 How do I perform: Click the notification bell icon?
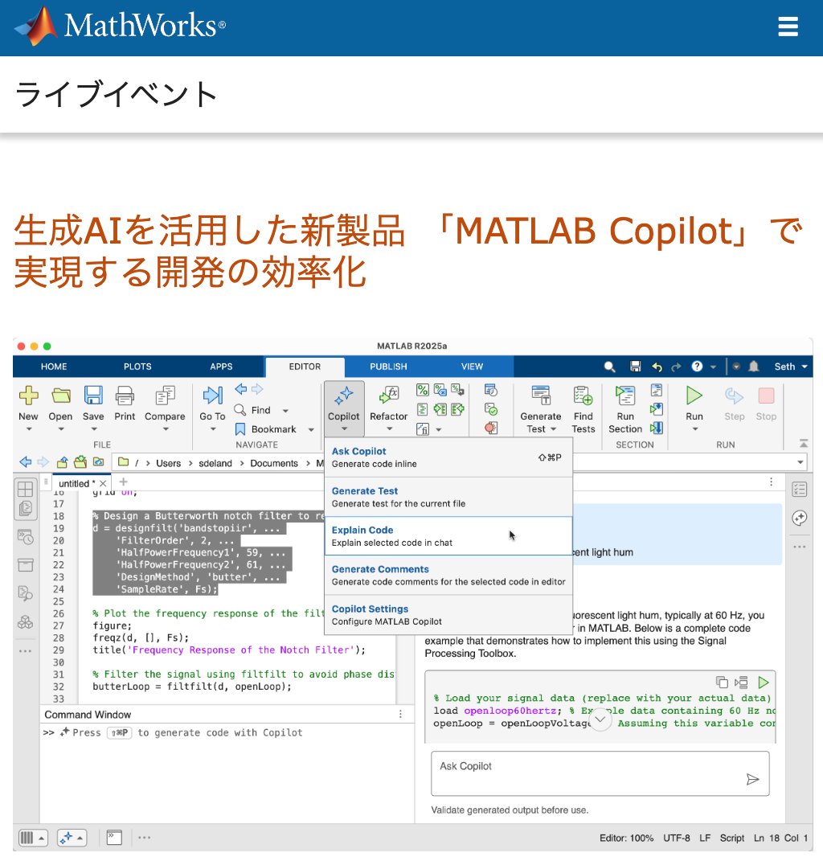click(754, 367)
